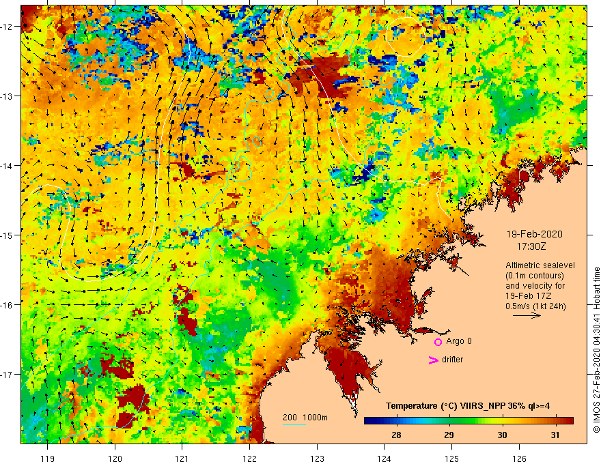Click longitude axis label 125
The height and width of the screenshot is (464, 601).
point(451,459)
